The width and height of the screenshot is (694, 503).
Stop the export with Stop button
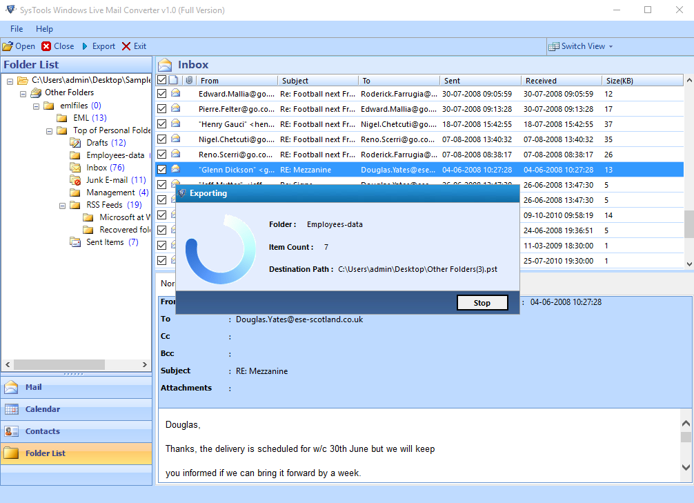(482, 303)
